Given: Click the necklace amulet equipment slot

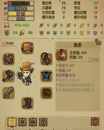Looking at the screenshot, I should tap(9, 59).
